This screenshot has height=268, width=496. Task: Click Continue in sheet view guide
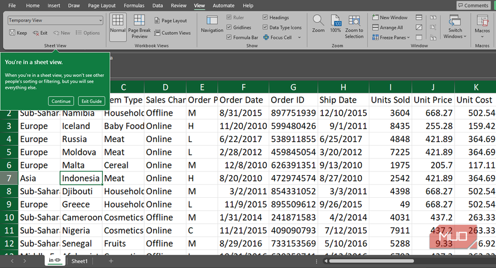[61, 101]
